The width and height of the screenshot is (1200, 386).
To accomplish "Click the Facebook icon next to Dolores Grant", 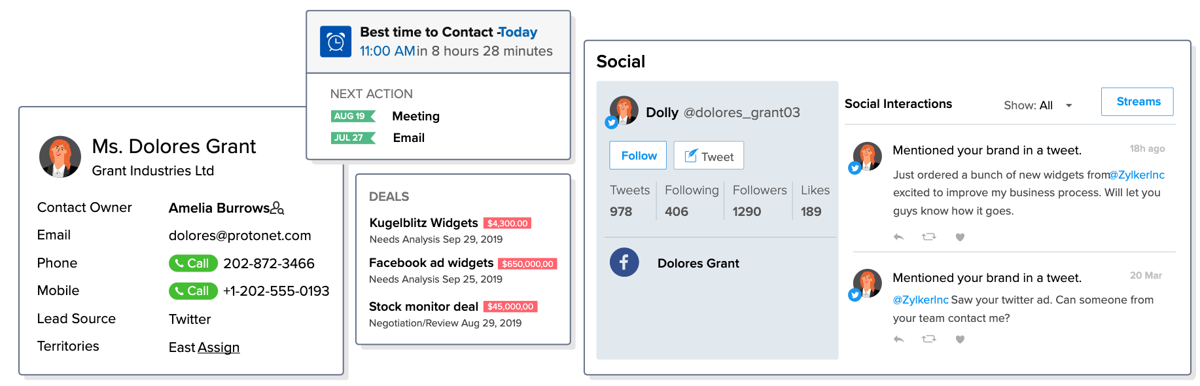I will [624, 262].
